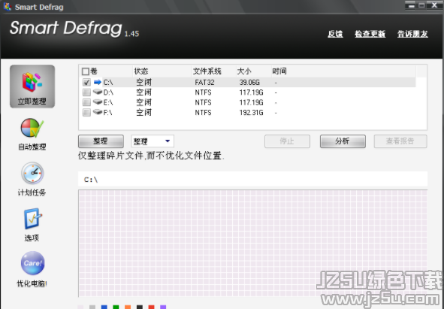Open the 检查更新 check updates link
Screen dimensions: 444x309
pyautogui.click(x=370, y=34)
